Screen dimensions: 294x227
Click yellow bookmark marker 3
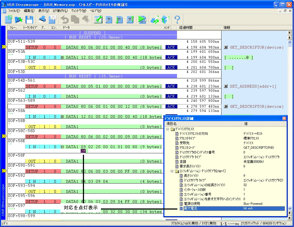4,136
